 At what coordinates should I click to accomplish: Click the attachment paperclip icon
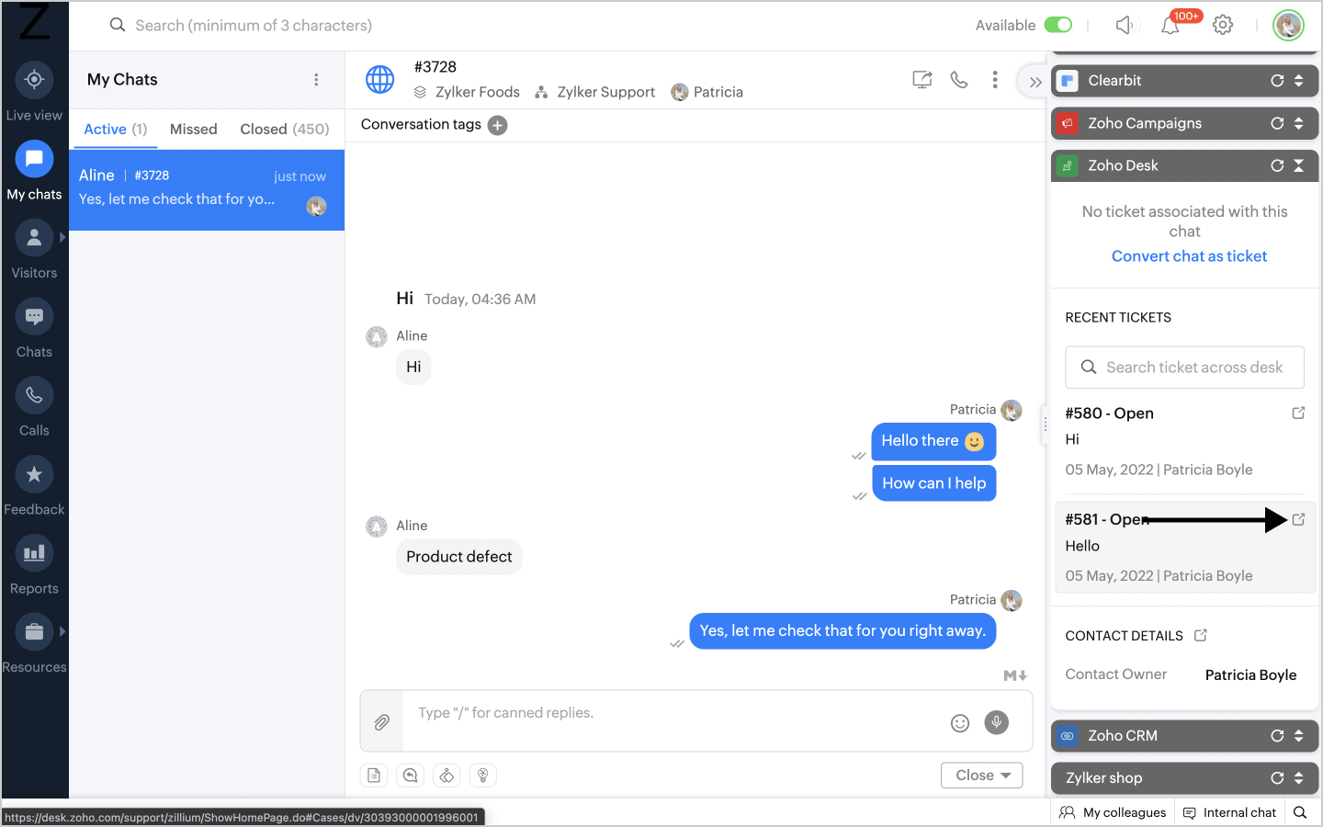382,722
